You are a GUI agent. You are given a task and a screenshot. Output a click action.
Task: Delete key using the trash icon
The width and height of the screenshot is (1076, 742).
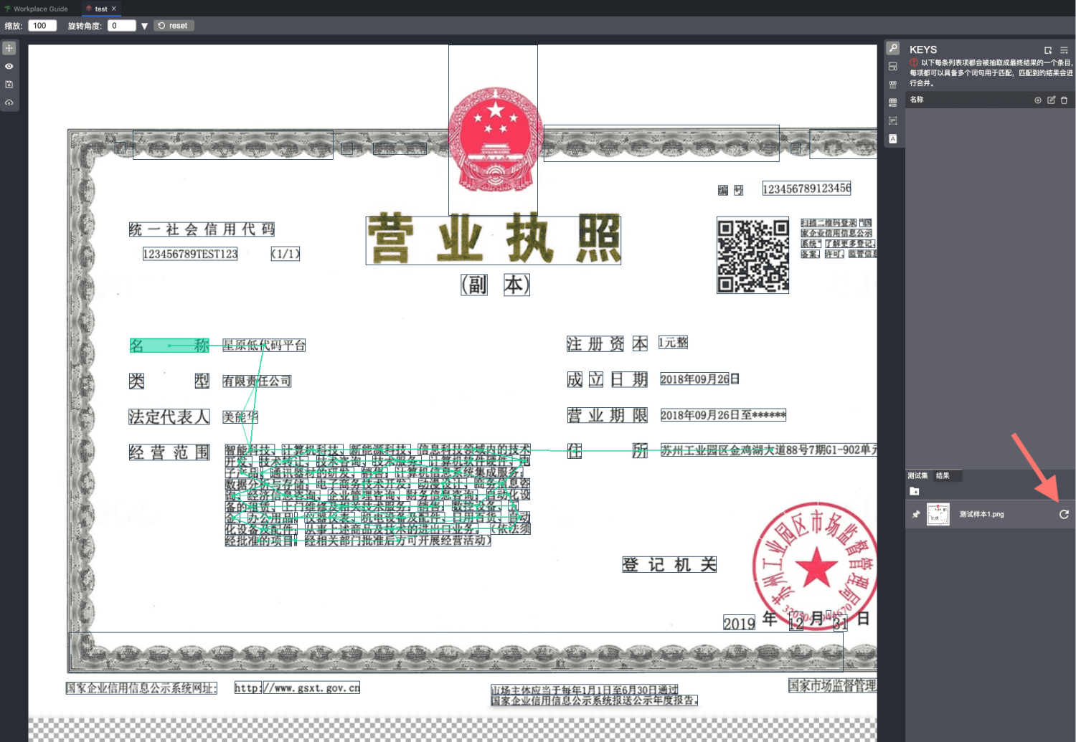click(x=1064, y=100)
